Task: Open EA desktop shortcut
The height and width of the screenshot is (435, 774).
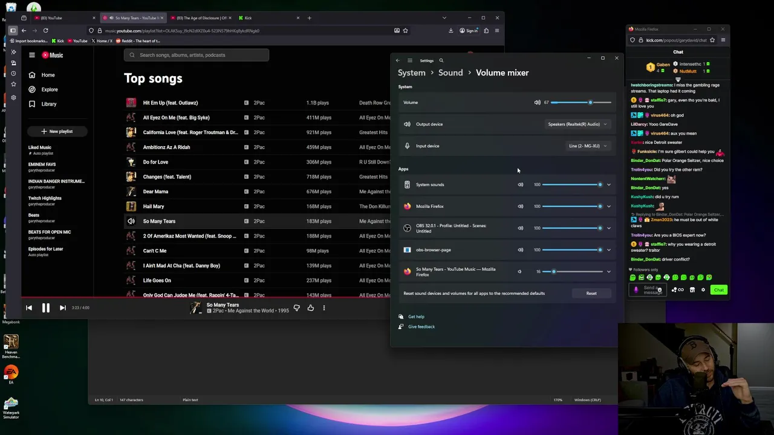Action: click(x=11, y=374)
